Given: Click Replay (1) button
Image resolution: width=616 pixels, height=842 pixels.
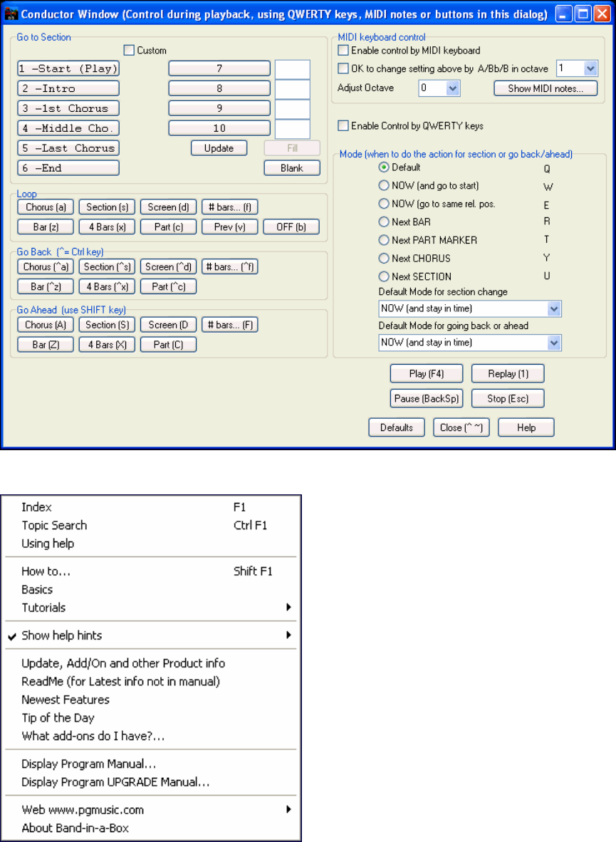Looking at the screenshot, I should click(x=508, y=374).
